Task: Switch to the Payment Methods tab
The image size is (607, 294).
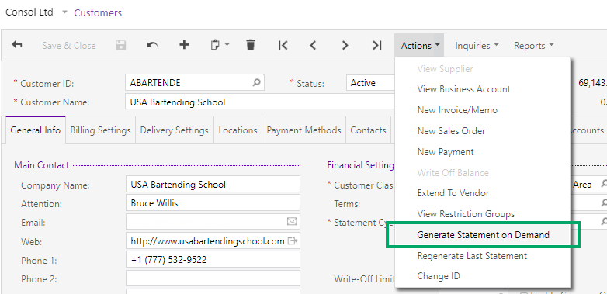Action: coord(303,130)
